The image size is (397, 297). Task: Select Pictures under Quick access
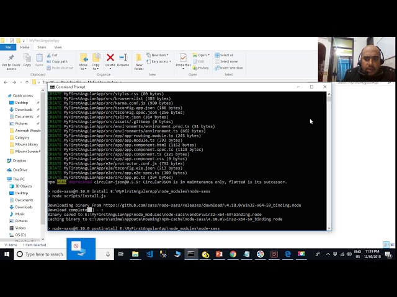tap(21, 124)
